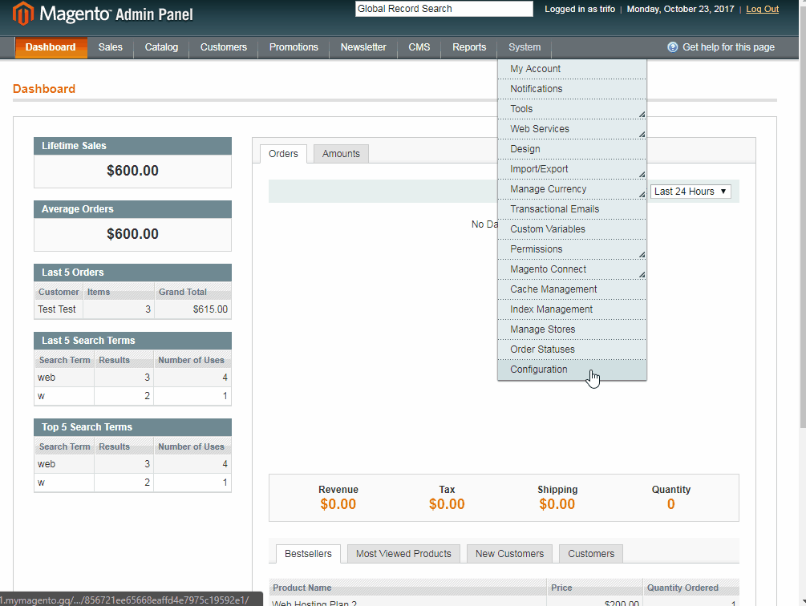806x606 pixels.
Task: Expand the Web Services submenu
Action: click(x=642, y=134)
